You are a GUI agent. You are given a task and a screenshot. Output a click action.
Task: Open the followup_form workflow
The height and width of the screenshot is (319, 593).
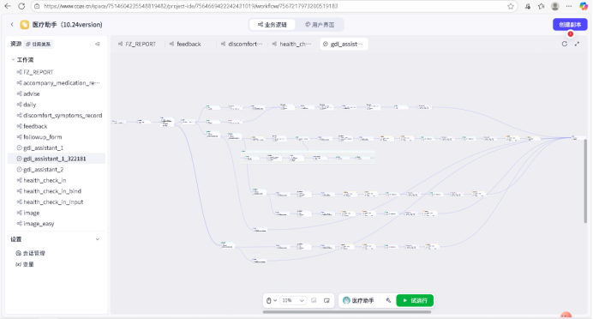56,137
